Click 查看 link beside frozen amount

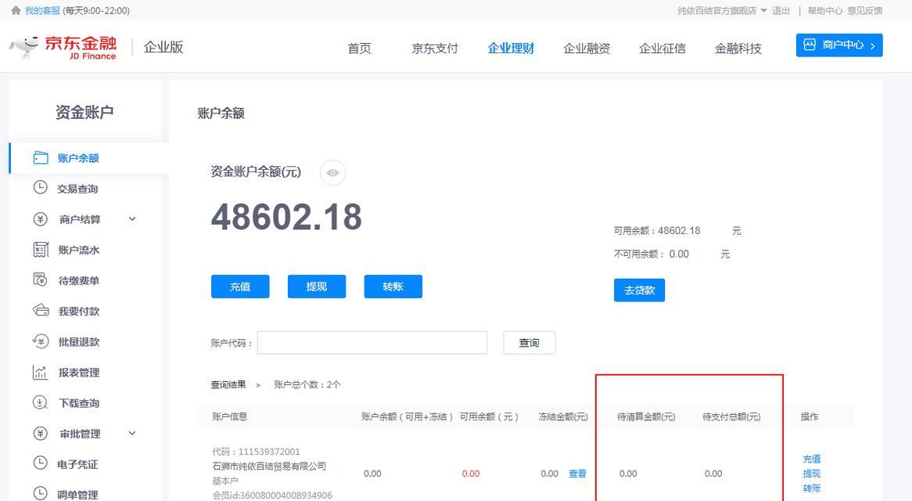577,474
